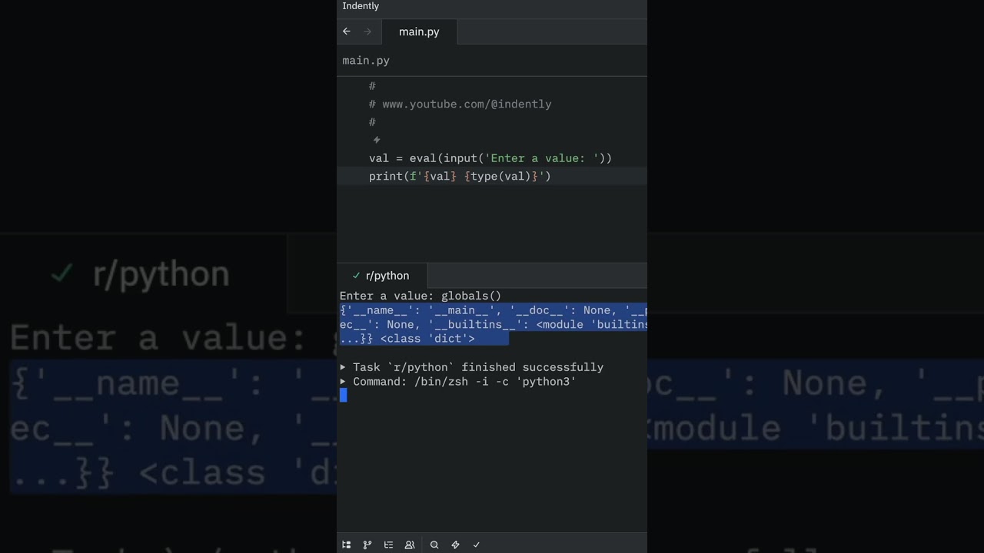Click the back navigation arrow
984x553 pixels.
point(347,31)
